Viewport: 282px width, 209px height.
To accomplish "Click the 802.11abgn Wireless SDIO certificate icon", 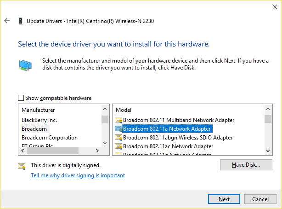I will 118,138.
